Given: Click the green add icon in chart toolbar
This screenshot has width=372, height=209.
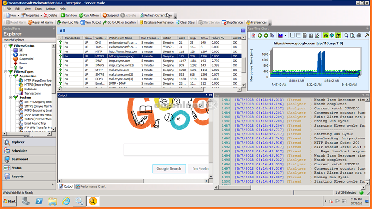Looking at the screenshot, I should (259, 36).
